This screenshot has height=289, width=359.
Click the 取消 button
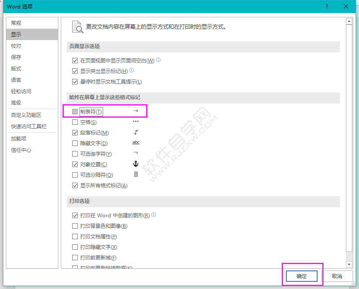(x=337, y=276)
